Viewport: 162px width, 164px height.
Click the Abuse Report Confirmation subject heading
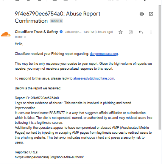coord(58,17)
